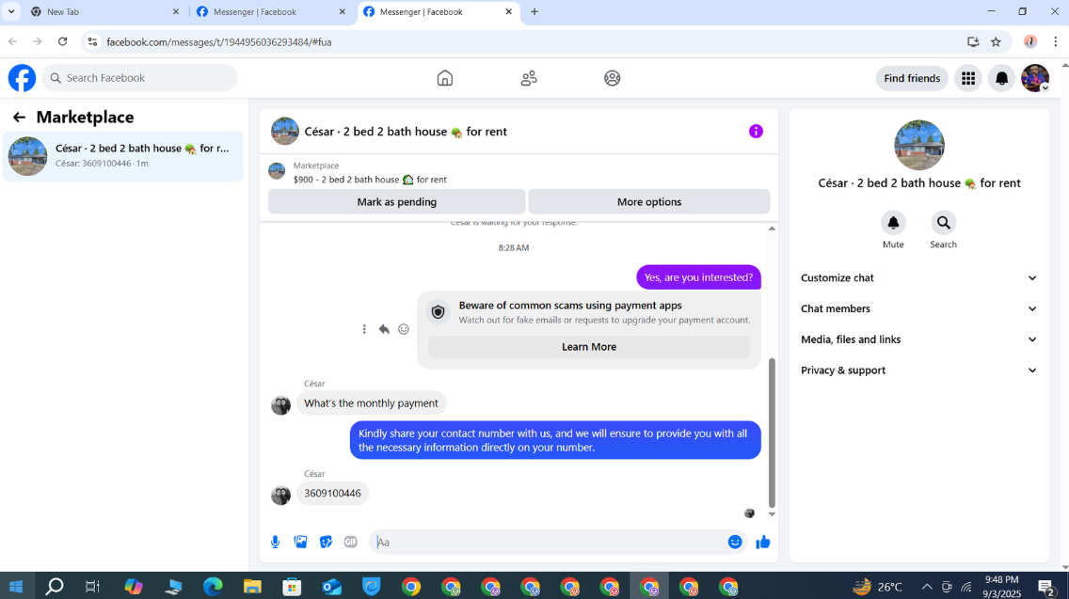Expand Privacy & support section

[919, 370]
